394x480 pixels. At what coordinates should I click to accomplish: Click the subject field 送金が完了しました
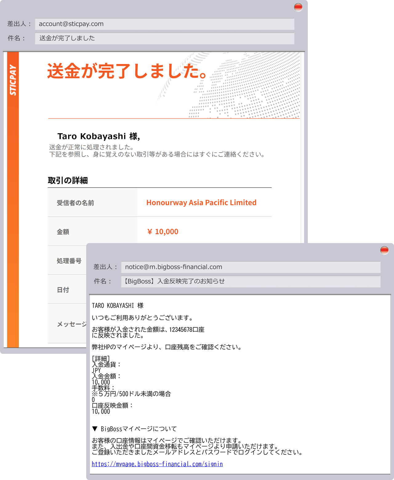(x=164, y=38)
